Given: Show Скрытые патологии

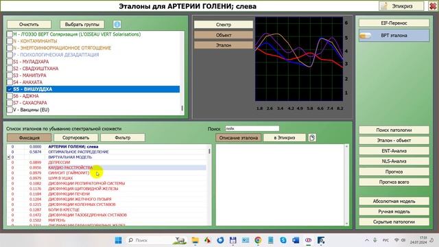Looking at the screenshot, I should point(394,222).
